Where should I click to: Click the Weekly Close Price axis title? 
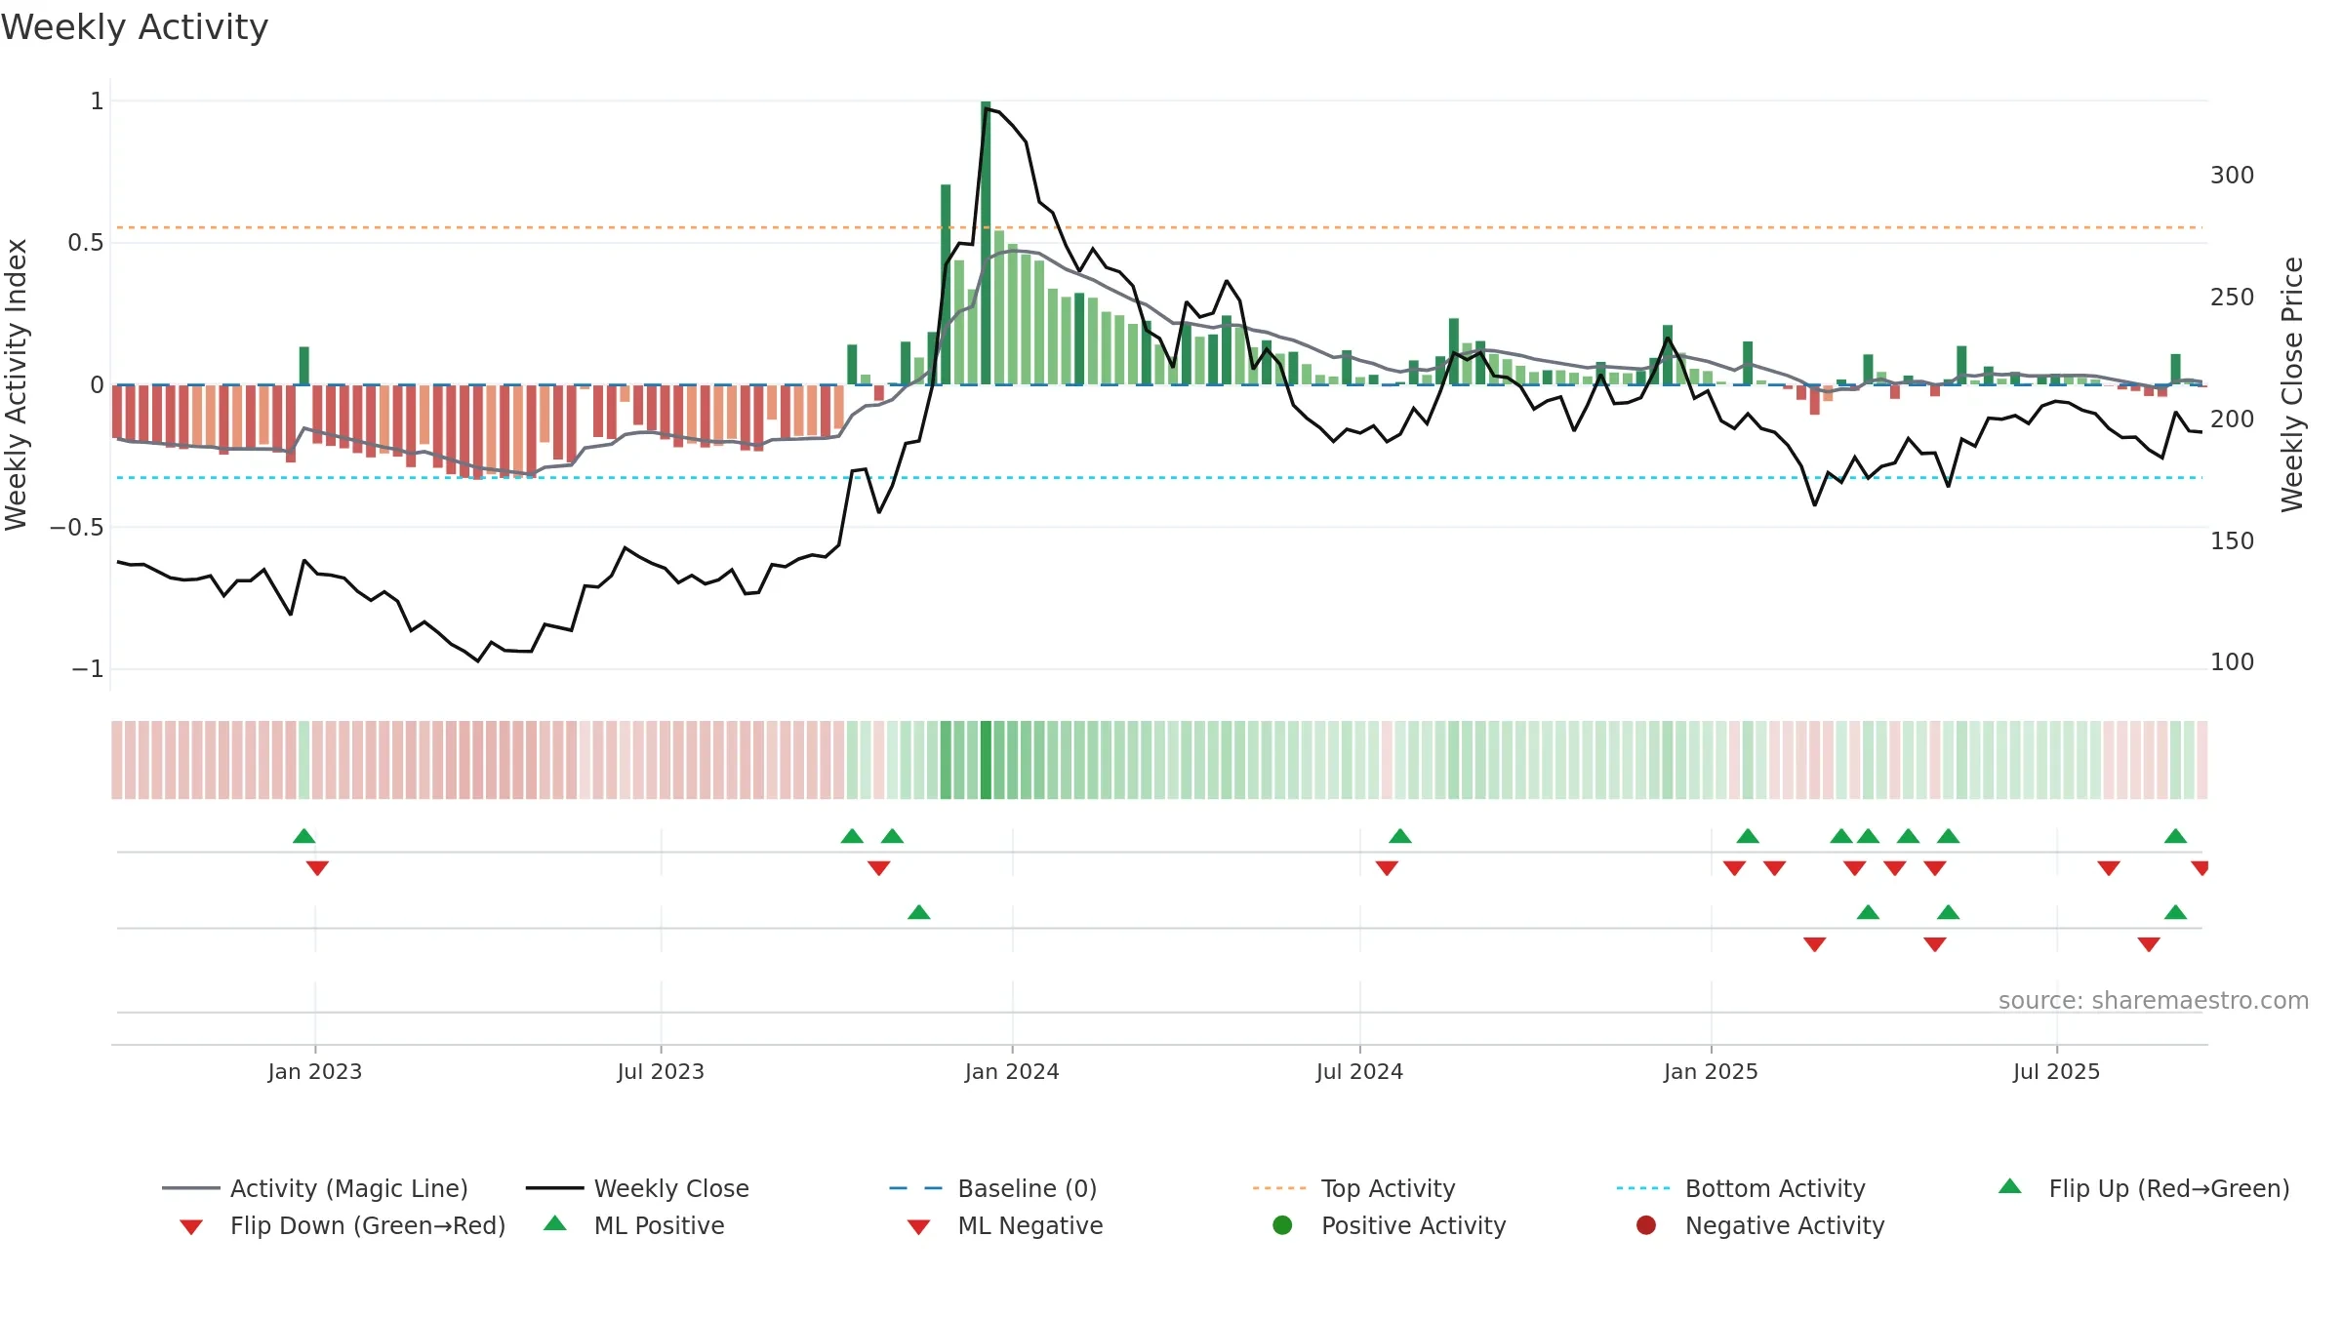coord(2292,384)
